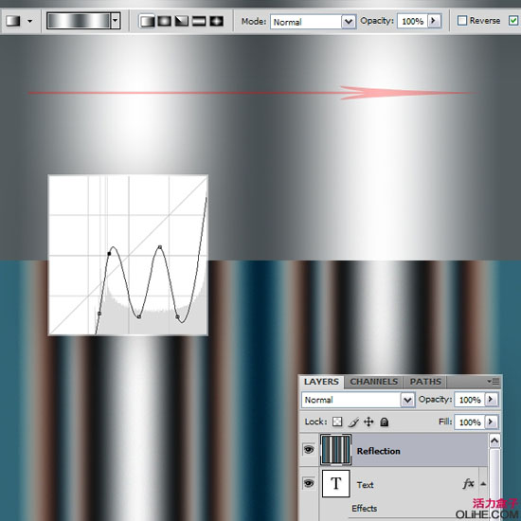Select the Diamond Gradient style icon
Image resolution: width=521 pixels, height=521 pixels.
pyautogui.click(x=216, y=21)
